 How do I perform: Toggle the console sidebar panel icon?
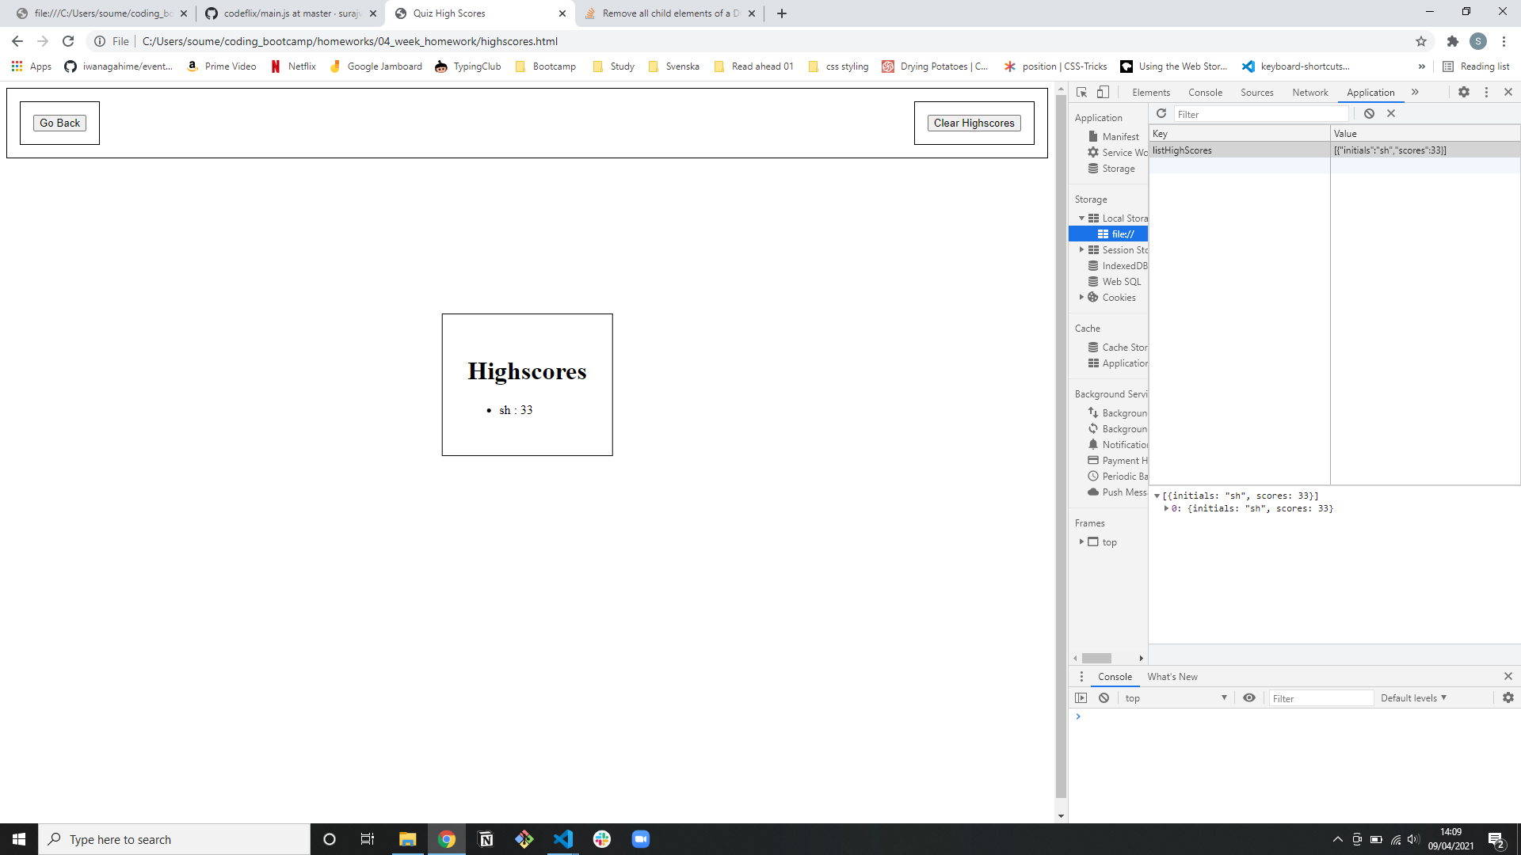point(1081,698)
